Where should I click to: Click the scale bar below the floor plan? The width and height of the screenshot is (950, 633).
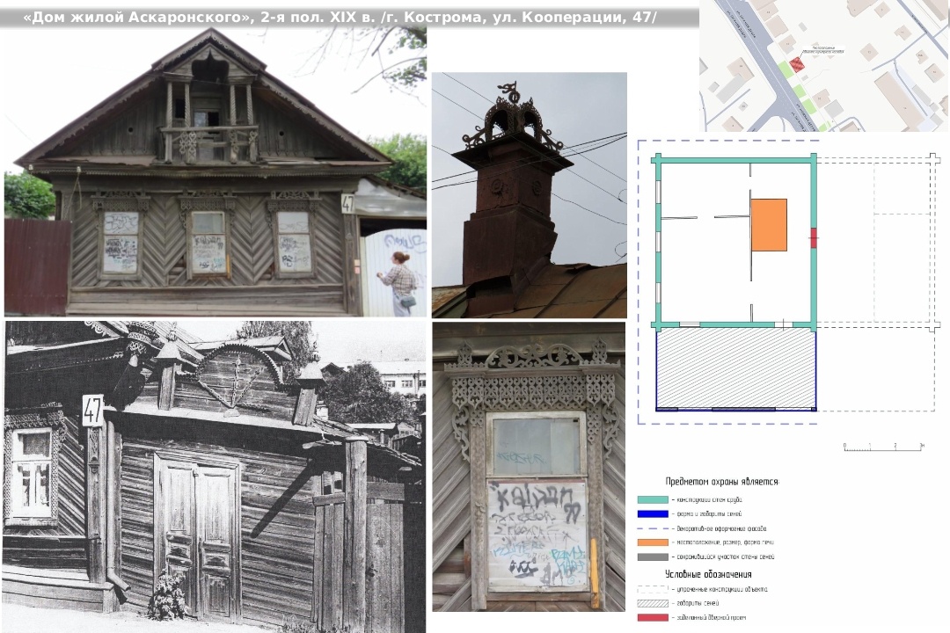(884, 447)
